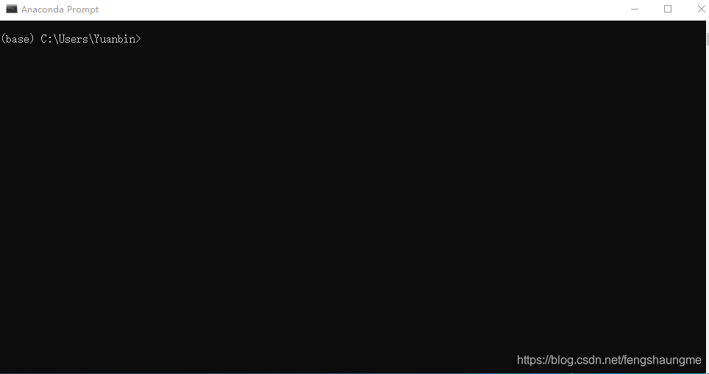This screenshot has height=374, width=709.
Task: Click the Anaconda Prompt title bar icon
Action: [x=12, y=9]
